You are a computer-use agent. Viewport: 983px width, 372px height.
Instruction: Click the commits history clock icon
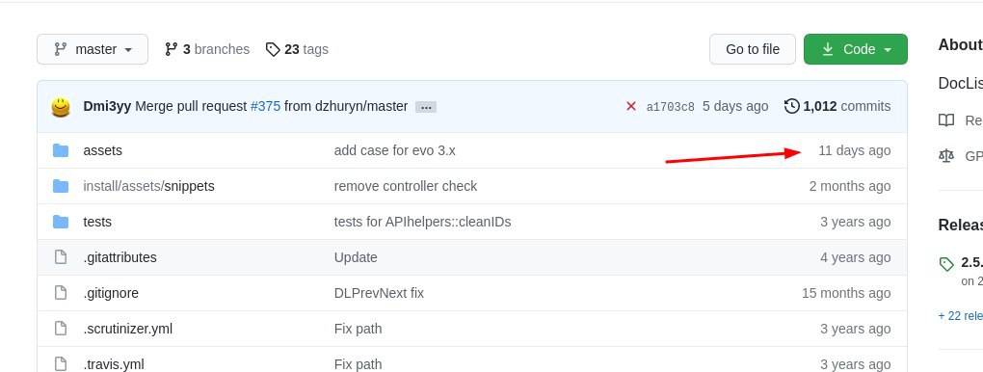click(792, 106)
